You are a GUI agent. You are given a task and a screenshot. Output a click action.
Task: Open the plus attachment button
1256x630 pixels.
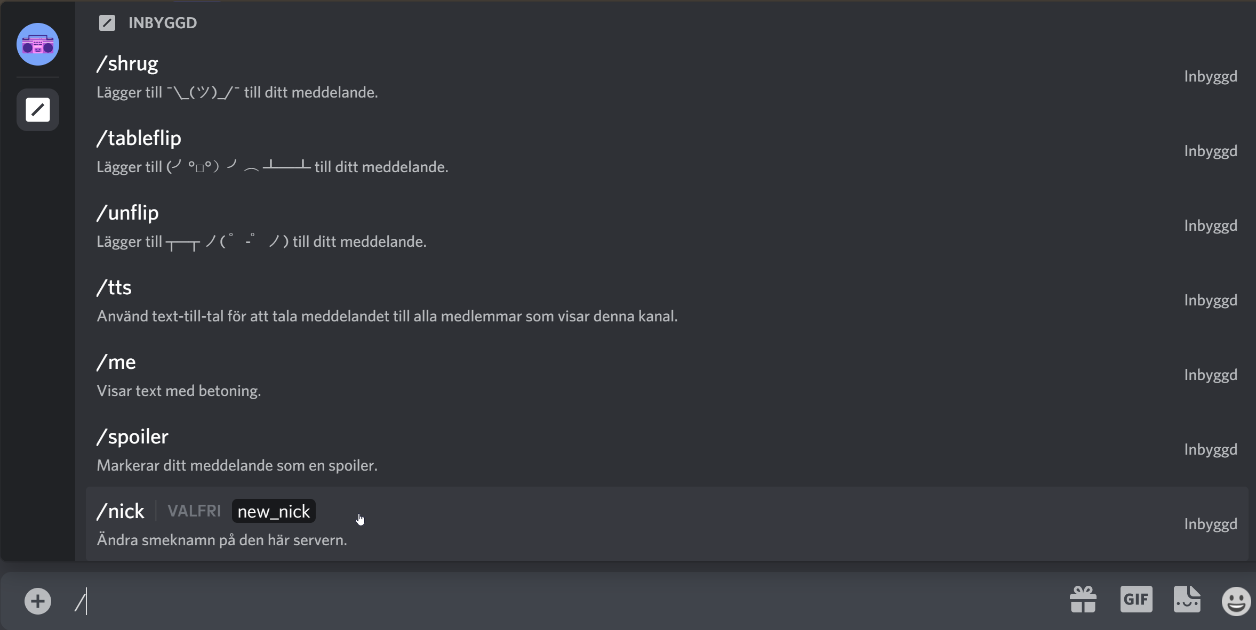37,601
